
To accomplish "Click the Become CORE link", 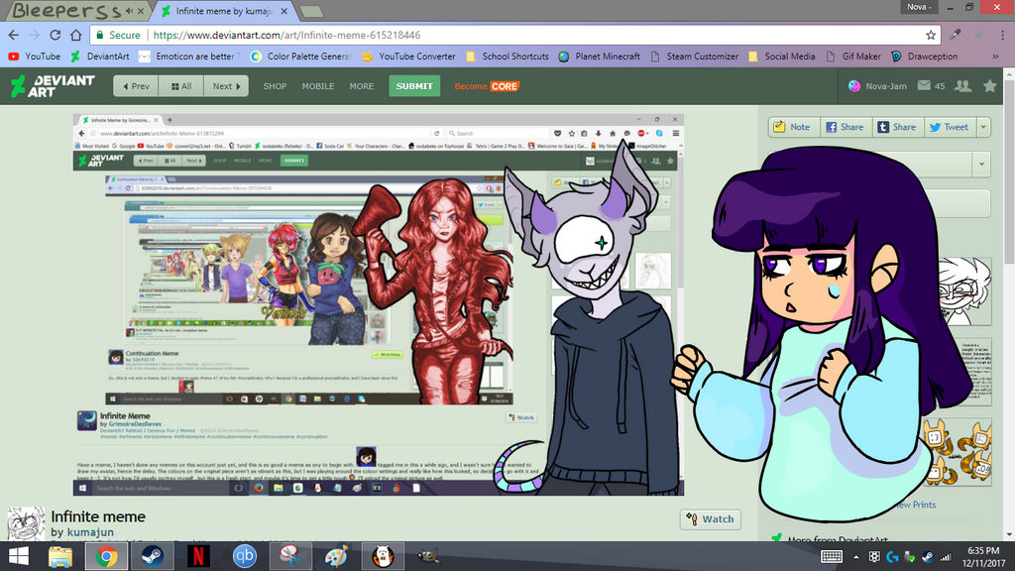I will pyautogui.click(x=486, y=86).
